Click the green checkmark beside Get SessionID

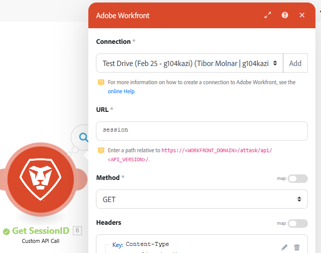click(x=6, y=231)
